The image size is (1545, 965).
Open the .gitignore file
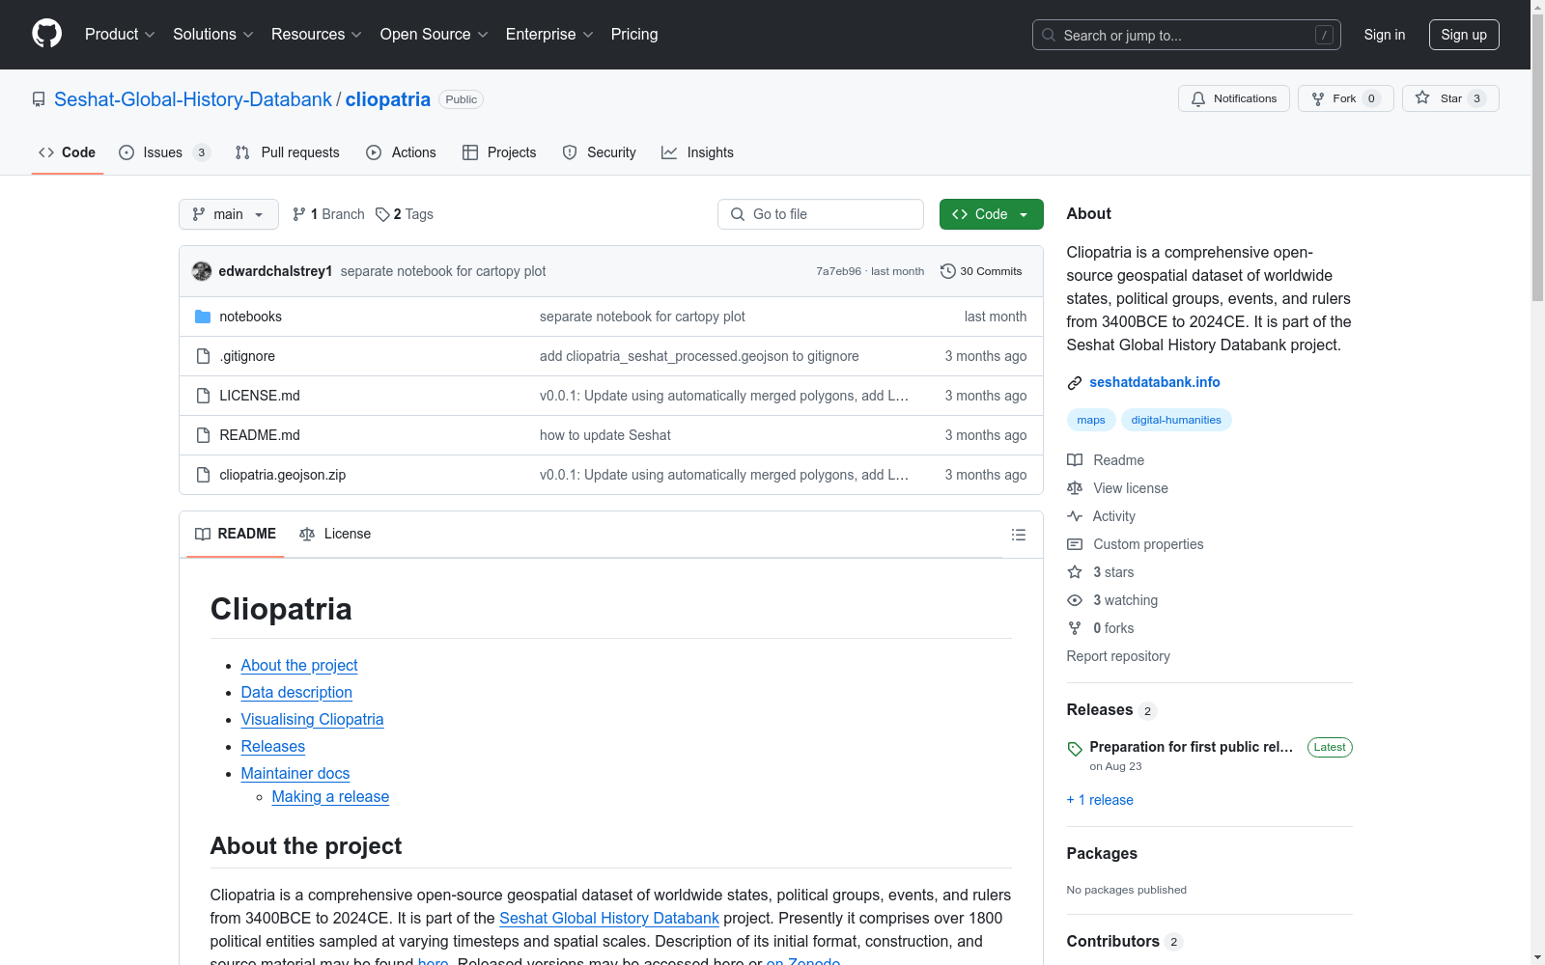click(247, 356)
